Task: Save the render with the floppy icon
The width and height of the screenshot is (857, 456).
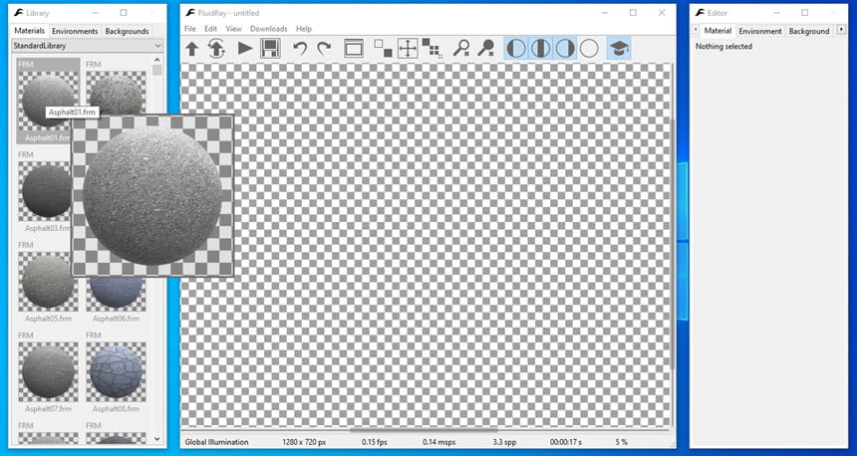Action: pyautogui.click(x=270, y=49)
